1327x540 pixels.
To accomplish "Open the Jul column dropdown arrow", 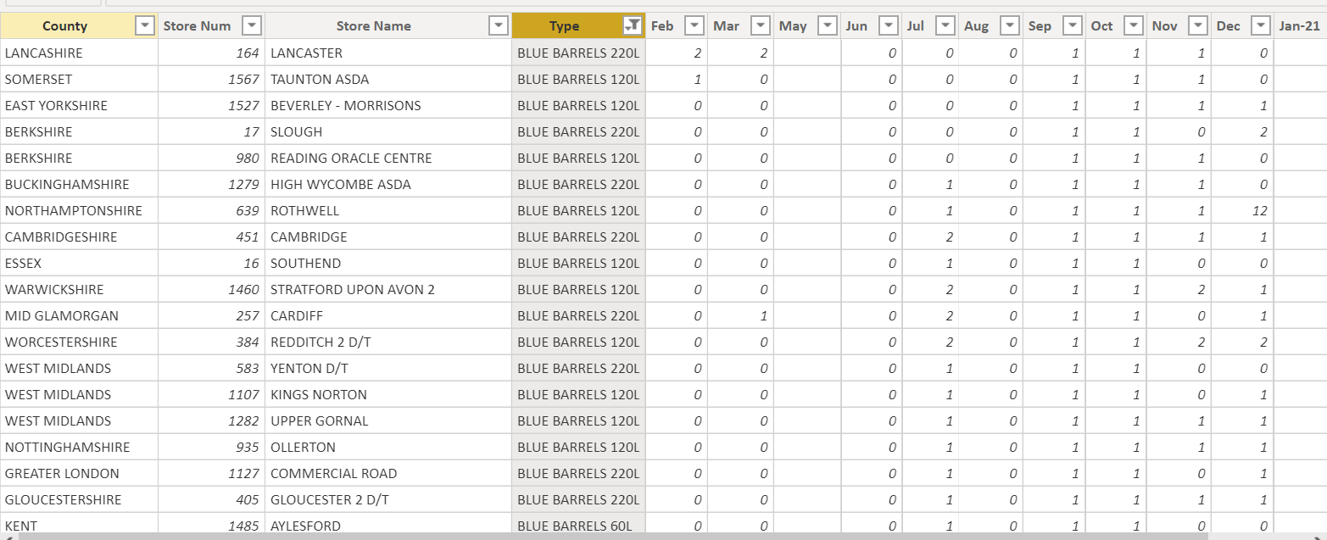I will tap(946, 26).
